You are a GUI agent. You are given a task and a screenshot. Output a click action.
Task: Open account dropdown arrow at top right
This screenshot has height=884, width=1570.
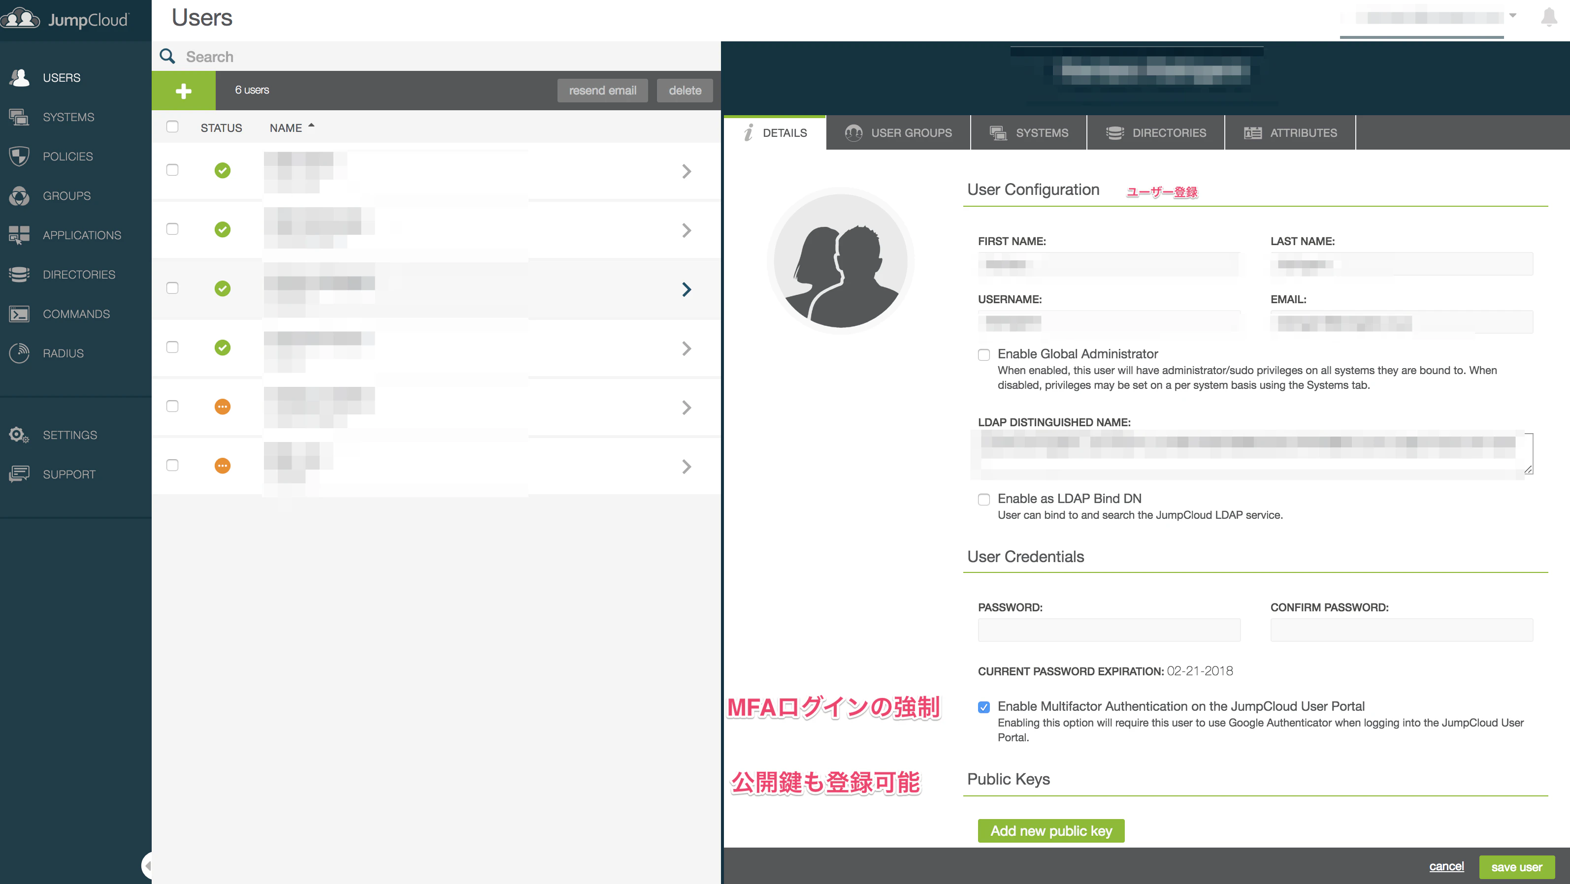point(1513,16)
